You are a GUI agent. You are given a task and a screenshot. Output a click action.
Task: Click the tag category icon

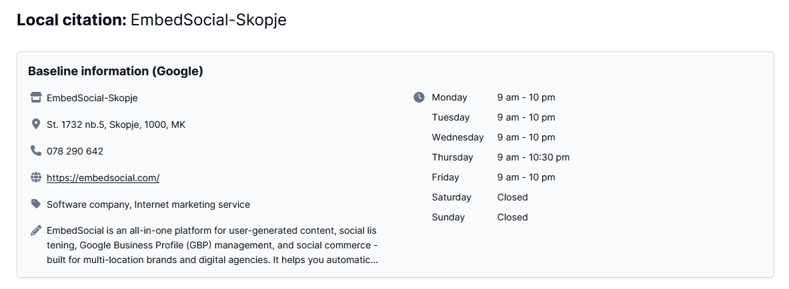[x=36, y=204]
